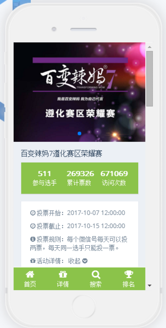
Task: Open the gift box 详情 icon
Action: 63,274
